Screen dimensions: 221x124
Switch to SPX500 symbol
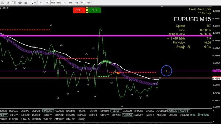[105, 111]
